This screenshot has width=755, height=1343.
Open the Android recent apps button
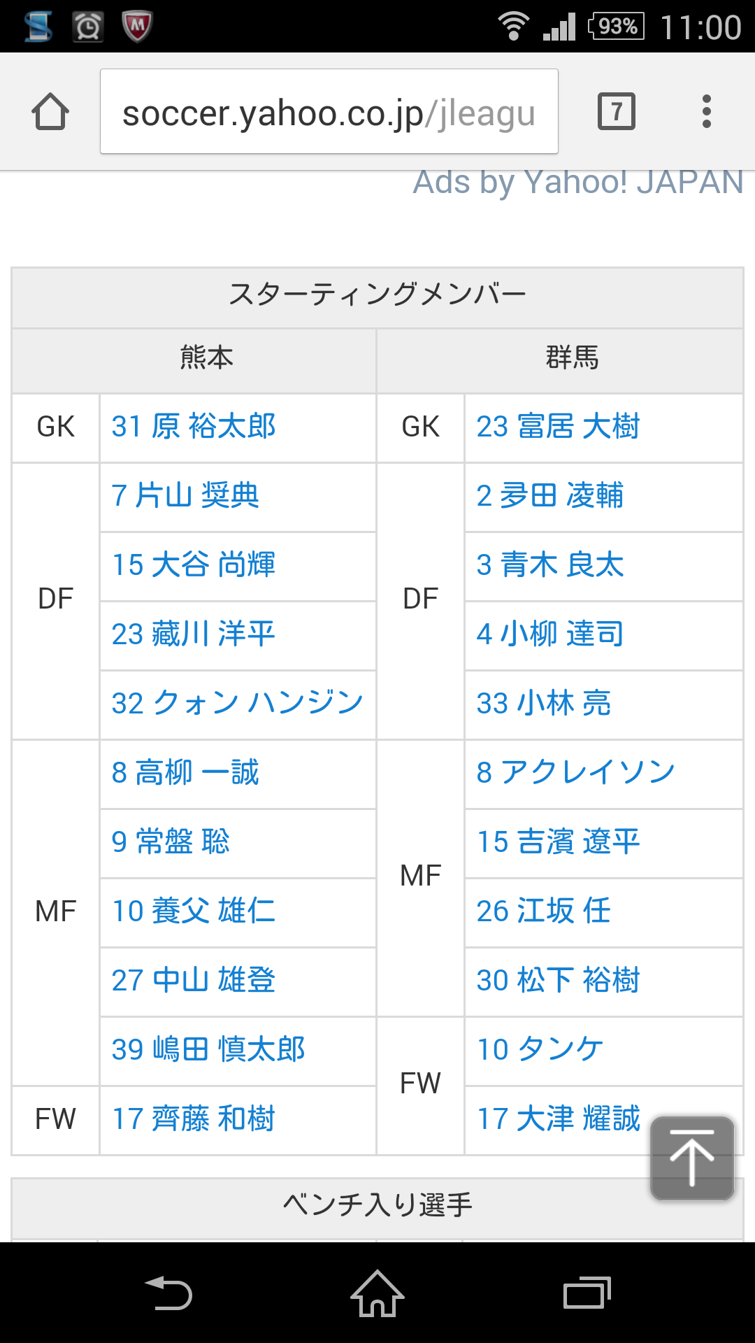[x=587, y=1293]
